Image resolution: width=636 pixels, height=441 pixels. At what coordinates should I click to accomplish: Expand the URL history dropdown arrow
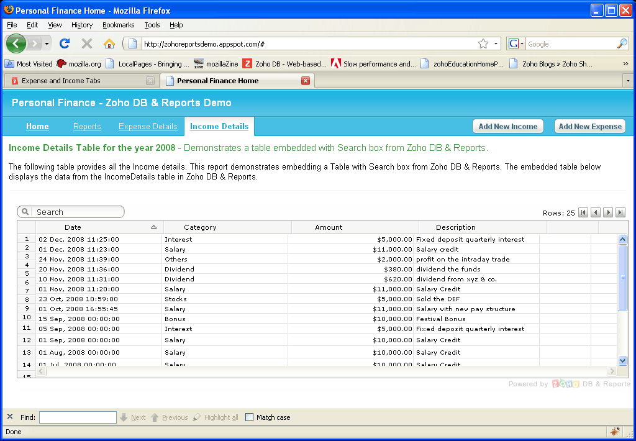pyautogui.click(x=496, y=43)
